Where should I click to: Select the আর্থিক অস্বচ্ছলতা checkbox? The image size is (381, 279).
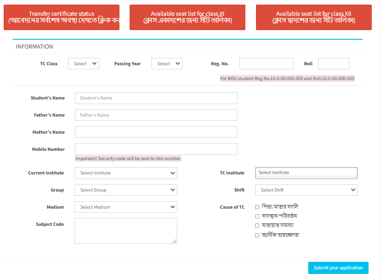pyautogui.click(x=257, y=236)
